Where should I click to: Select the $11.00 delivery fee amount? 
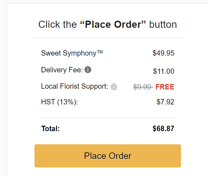point(164,71)
